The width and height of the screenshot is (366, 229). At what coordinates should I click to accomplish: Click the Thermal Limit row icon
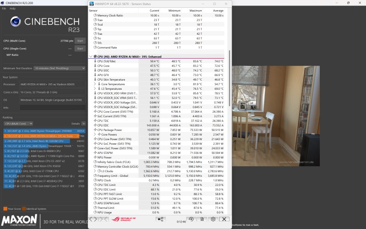coord(95,208)
